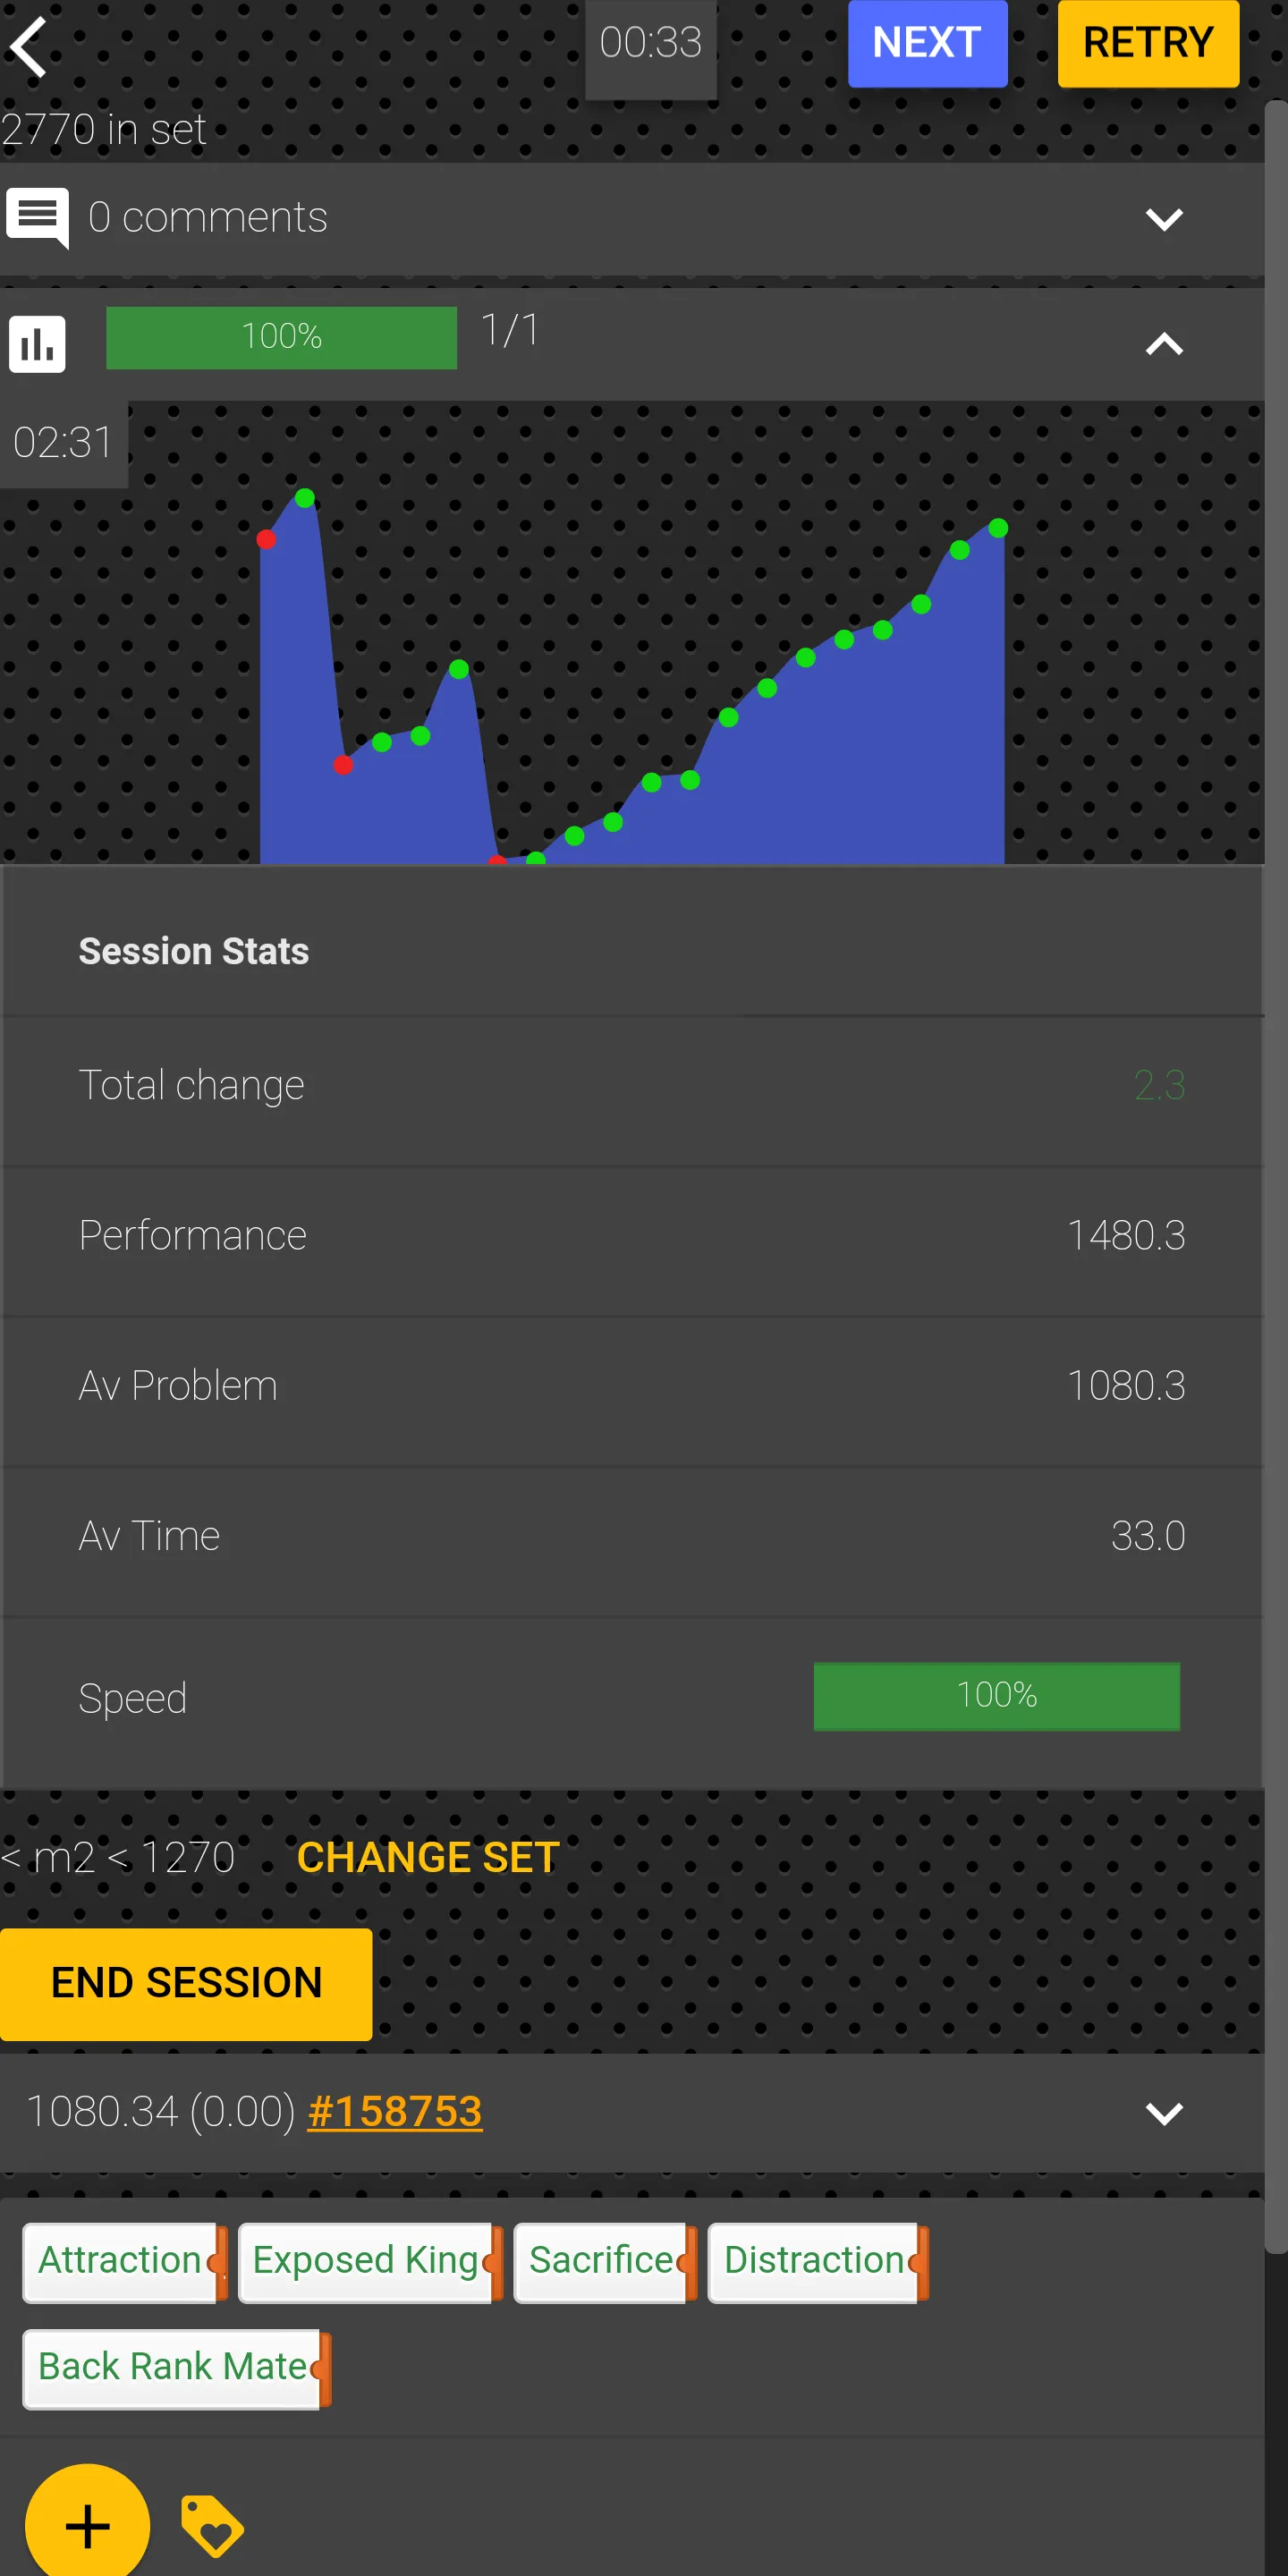The width and height of the screenshot is (1288, 2576).
Task: Select the Exposed King tag
Action: (x=364, y=2261)
